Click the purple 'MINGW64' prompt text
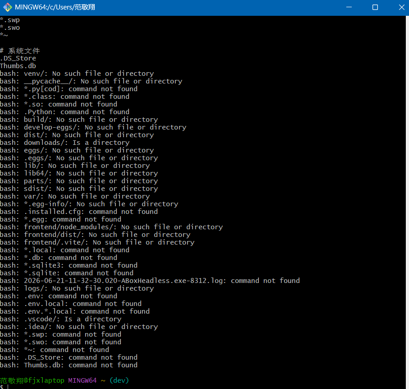This screenshot has width=409, height=389. 83,380
